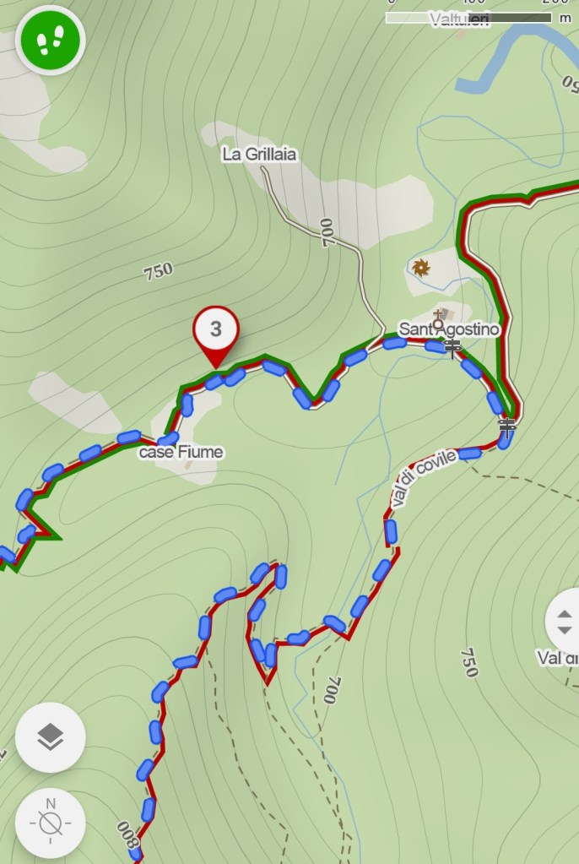Tap the compass north orientation button
The image size is (579, 864).
50,823
